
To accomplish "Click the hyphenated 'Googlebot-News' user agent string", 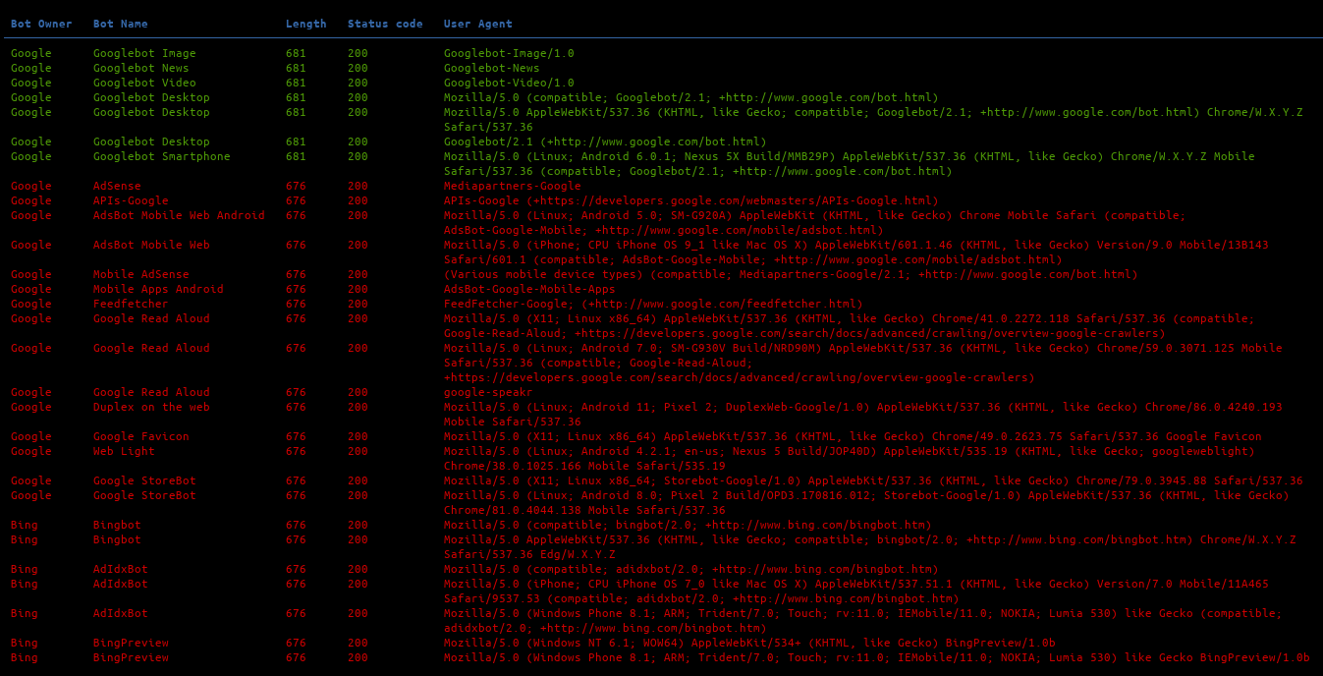I will (x=492, y=68).
